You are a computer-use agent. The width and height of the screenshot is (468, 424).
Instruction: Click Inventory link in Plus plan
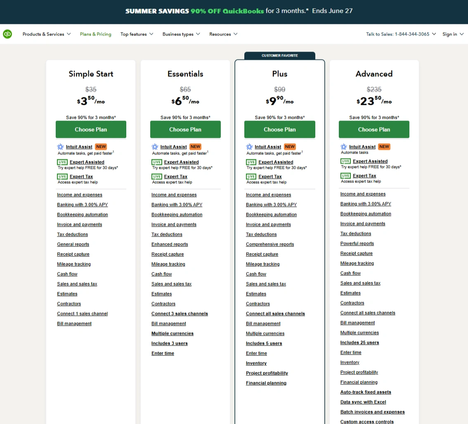pyautogui.click(x=256, y=363)
